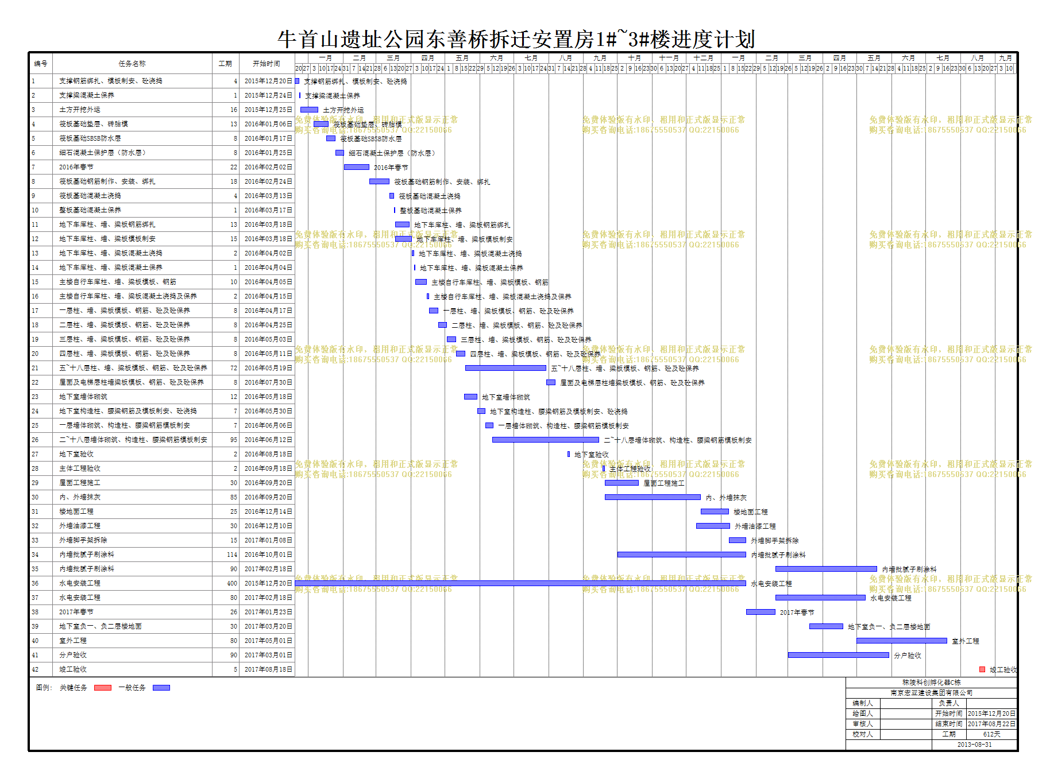Click the 编号 column header
This screenshot has height=779, width=1046.
[x=41, y=64]
